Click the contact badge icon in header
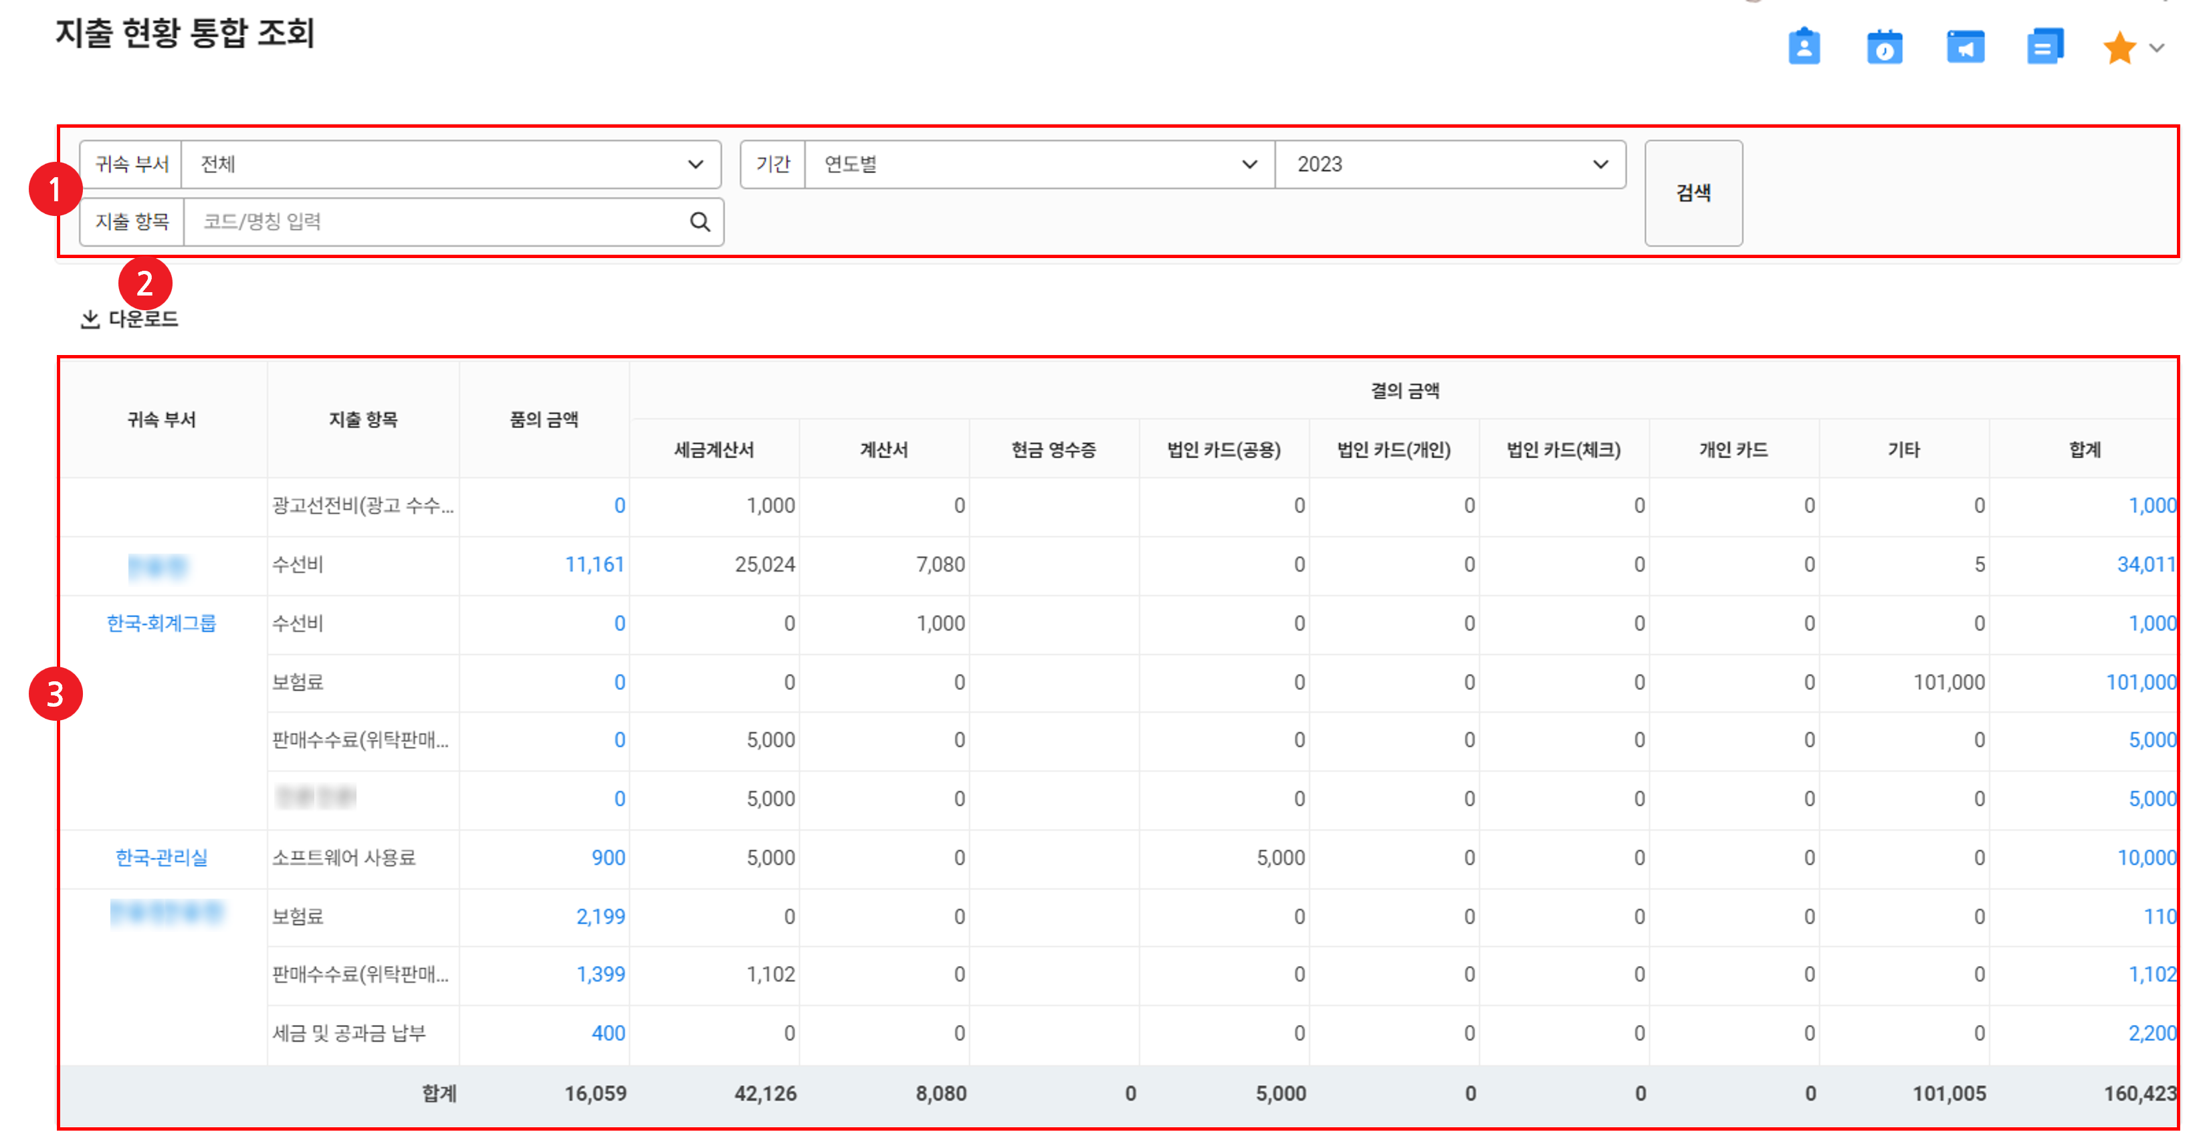The image size is (2211, 1146). [1803, 47]
